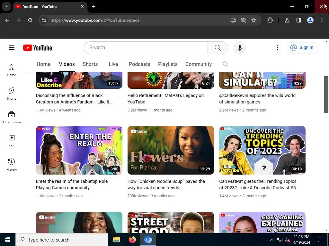The height and width of the screenshot is (246, 329).
Task: Play the 'Flowers For Bianca' thumbnail
Action: click(x=171, y=150)
